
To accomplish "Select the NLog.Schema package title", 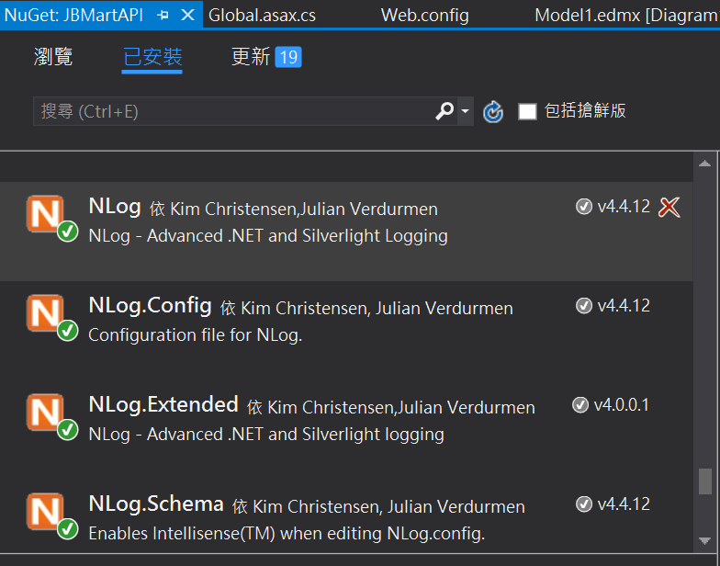I will pos(156,504).
